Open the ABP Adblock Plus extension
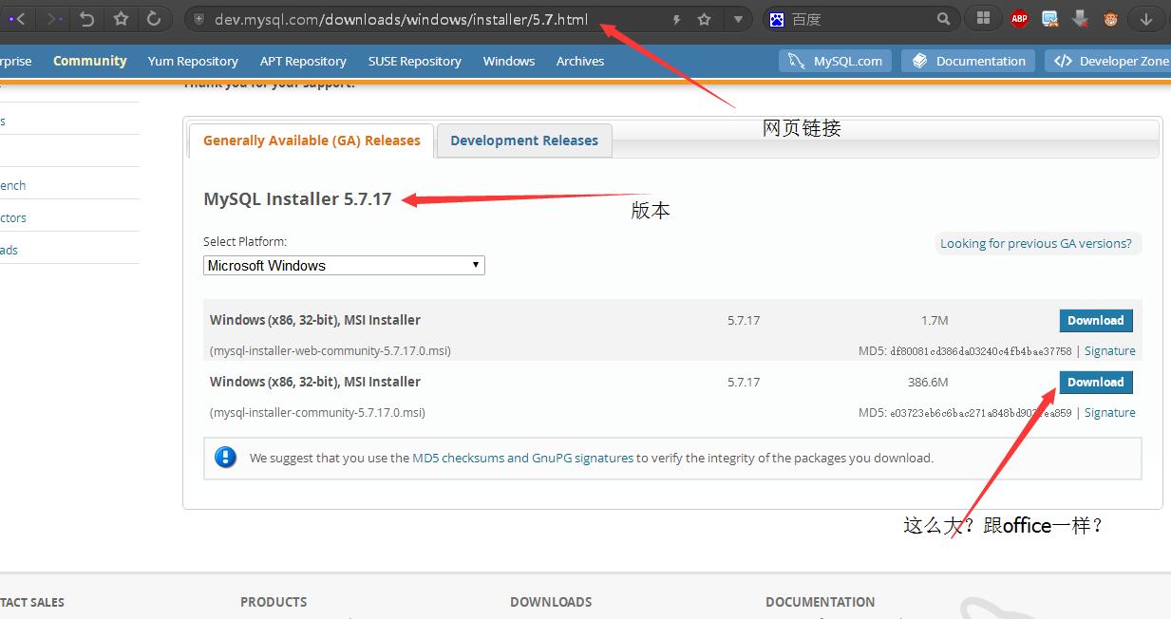The width and height of the screenshot is (1171, 619). click(x=1019, y=19)
